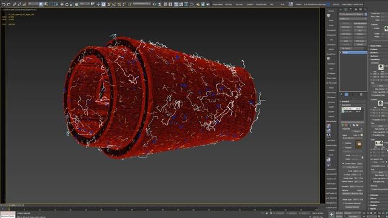The height and width of the screenshot is (218, 388).
Task: Select the first item in the Geometry list
Action: 352,109
